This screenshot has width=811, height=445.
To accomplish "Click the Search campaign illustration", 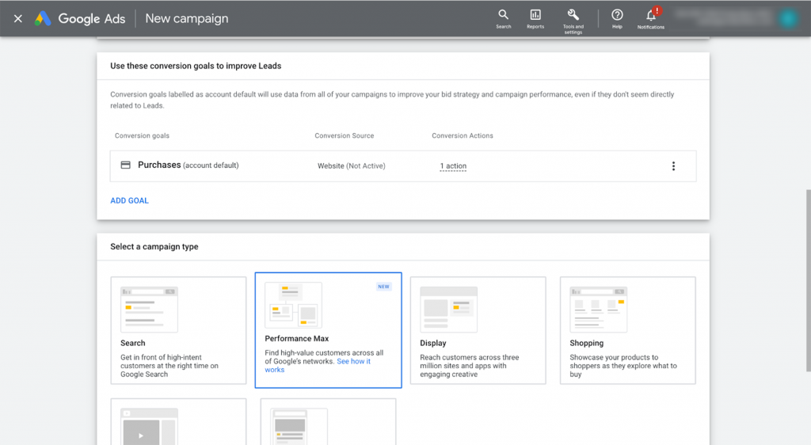I will tap(149, 309).
